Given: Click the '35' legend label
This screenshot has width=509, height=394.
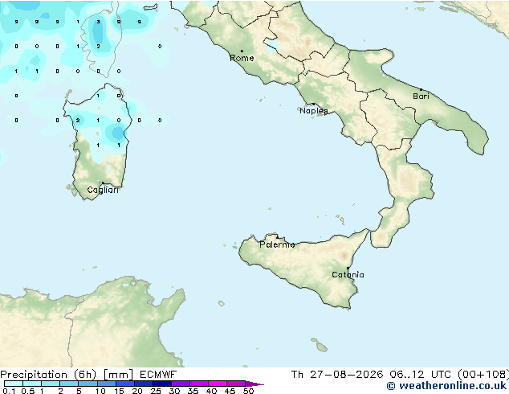Looking at the screenshot, I should tap(193, 391).
